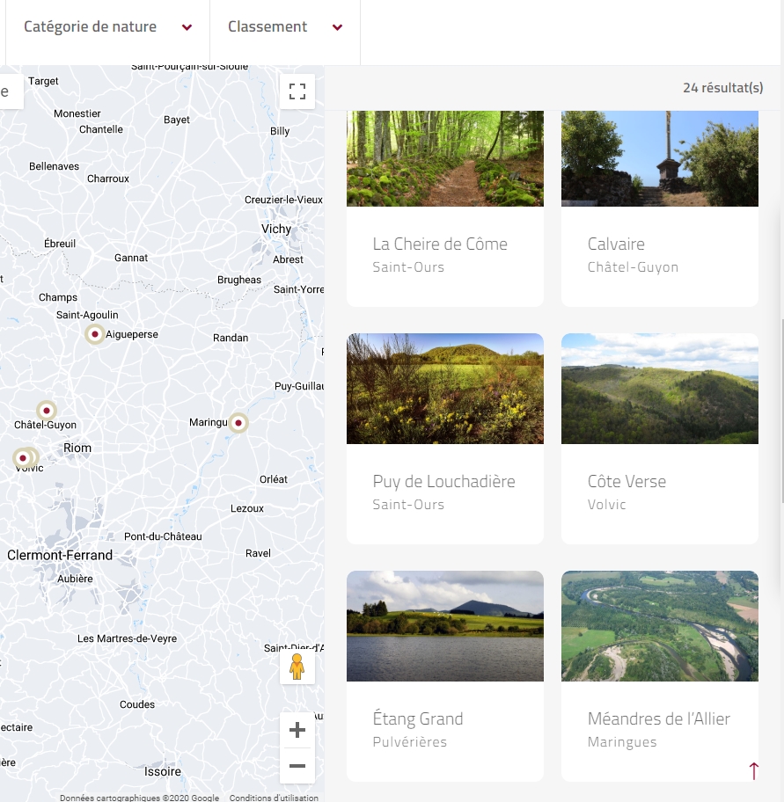Click the Riom label on map
The width and height of the screenshot is (784, 802).
click(x=77, y=448)
